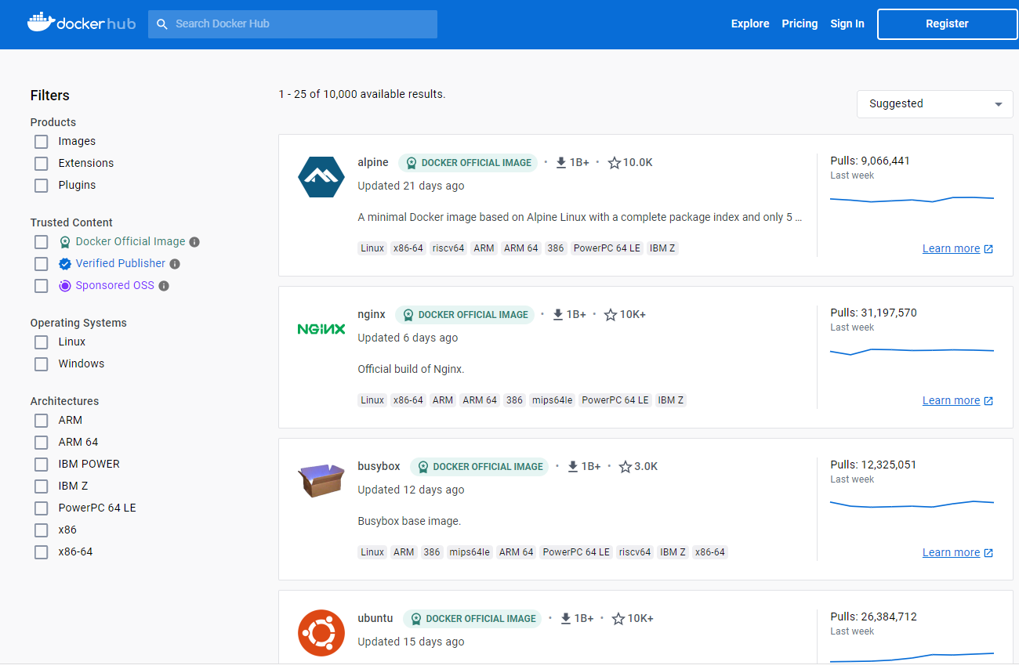Open the Suggested sort dropdown
The height and width of the screenshot is (669, 1019).
tap(934, 104)
